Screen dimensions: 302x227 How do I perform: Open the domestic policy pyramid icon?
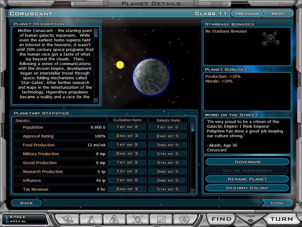click(114, 220)
